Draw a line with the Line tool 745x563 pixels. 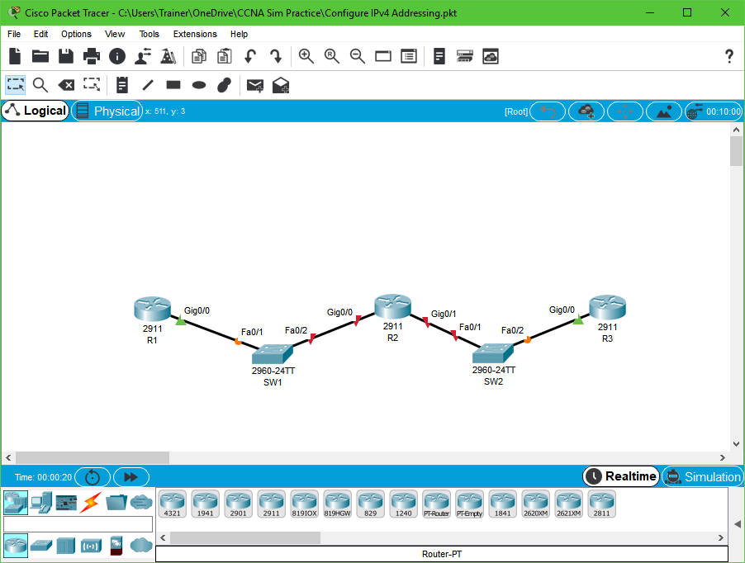pyautogui.click(x=148, y=86)
